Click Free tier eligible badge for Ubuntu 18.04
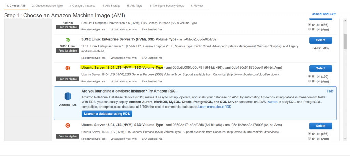The width and height of the screenshot is (350, 156). tap(68, 79)
